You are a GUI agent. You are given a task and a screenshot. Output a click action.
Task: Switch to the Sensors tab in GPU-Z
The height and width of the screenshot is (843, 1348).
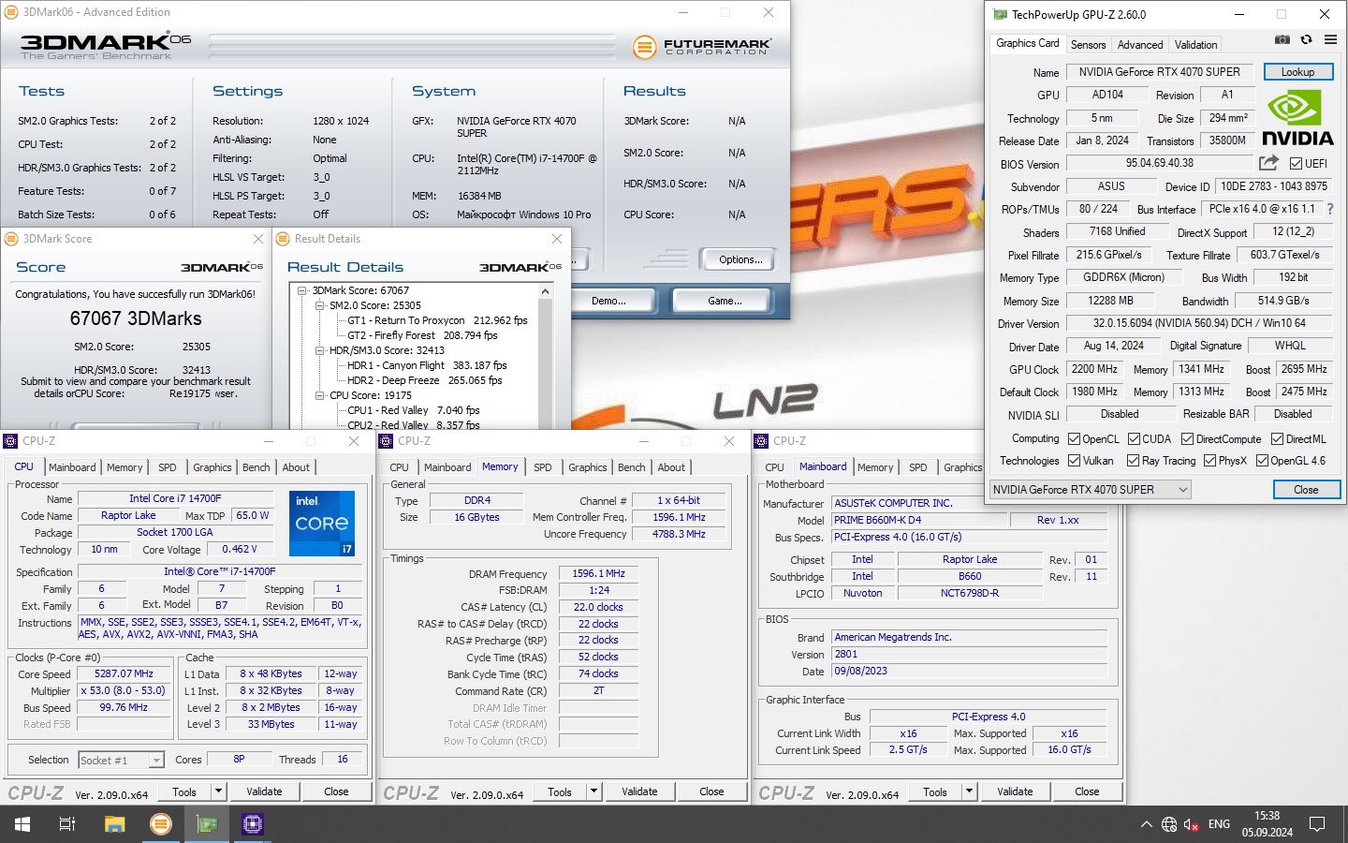1088,45
